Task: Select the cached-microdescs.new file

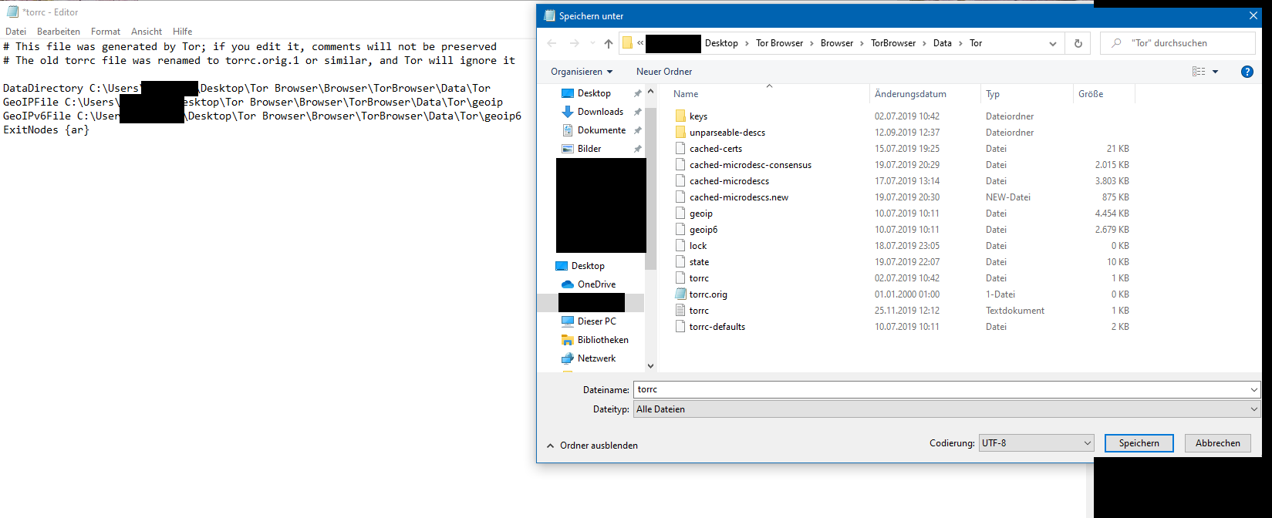Action: [x=739, y=197]
